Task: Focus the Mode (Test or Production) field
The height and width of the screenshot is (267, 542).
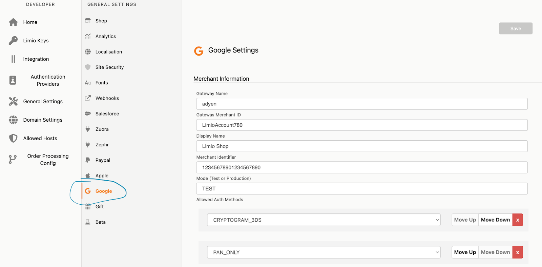Action: 362,189
